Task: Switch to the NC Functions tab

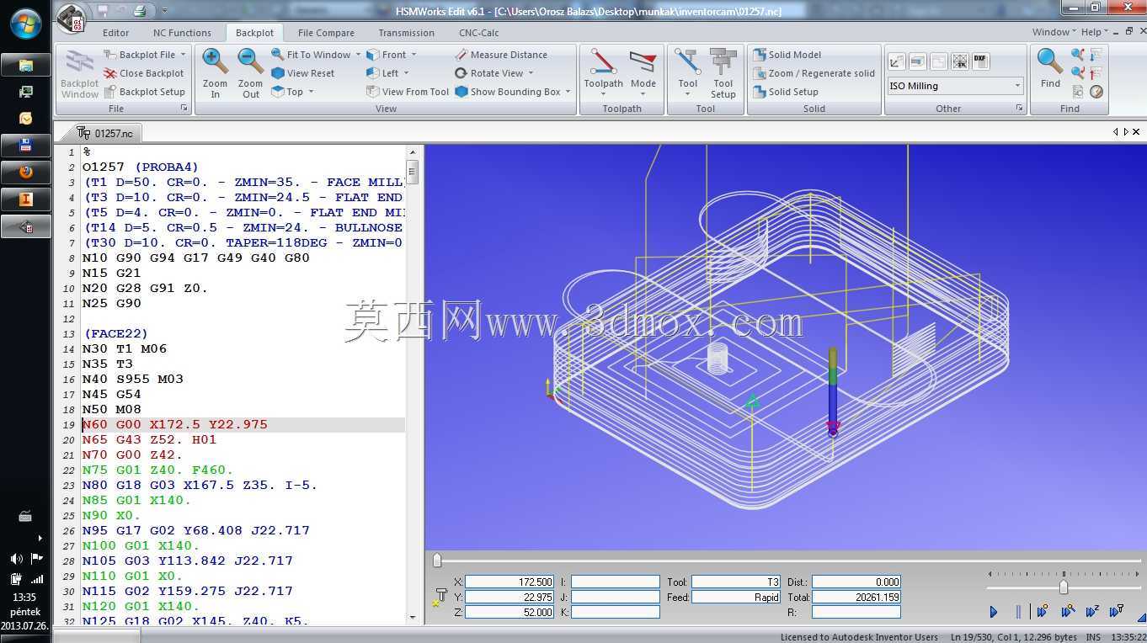Action: coord(182,33)
